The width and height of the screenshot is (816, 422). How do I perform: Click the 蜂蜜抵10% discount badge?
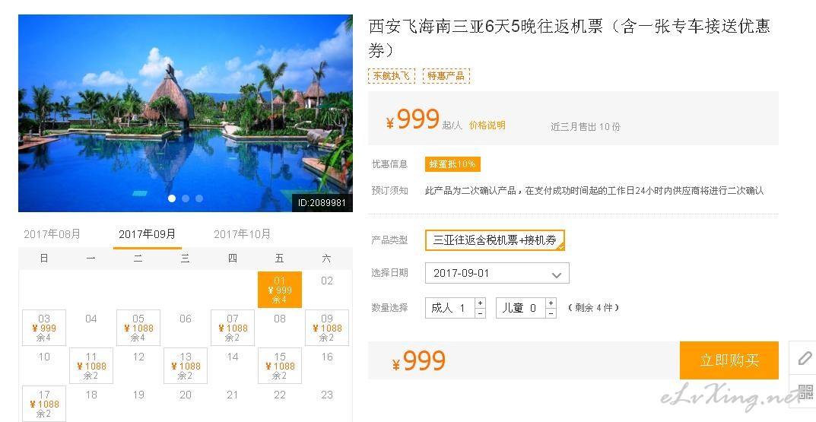[452, 164]
